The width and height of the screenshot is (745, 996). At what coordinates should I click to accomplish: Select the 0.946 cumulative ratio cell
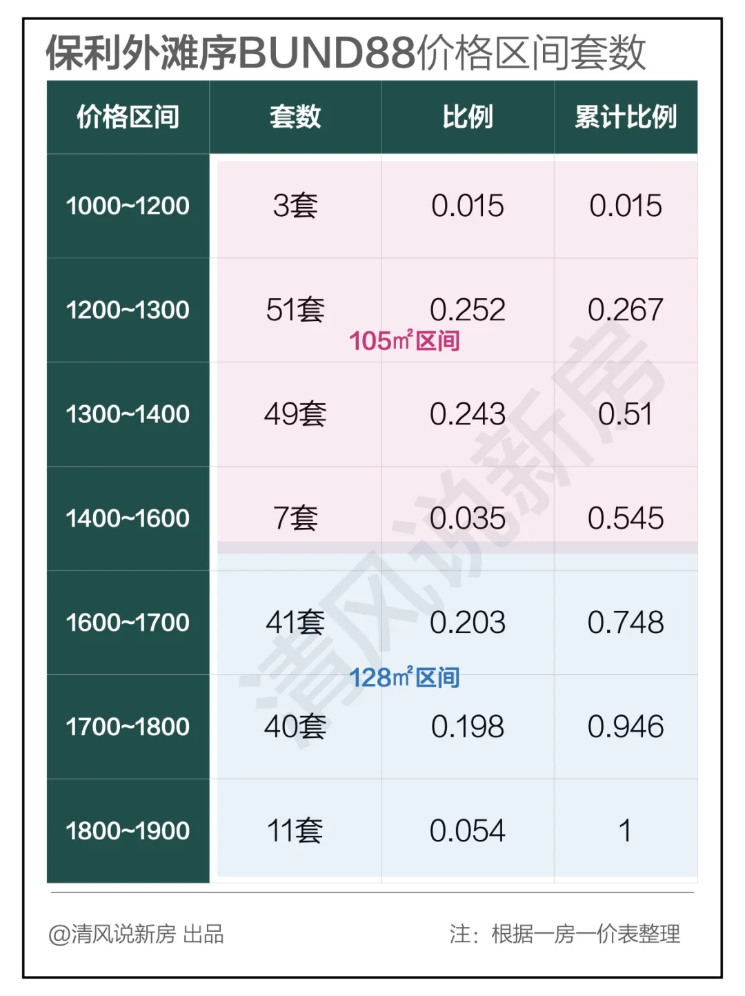(626, 727)
